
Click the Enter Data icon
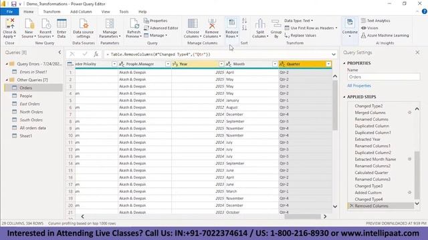coord(62,24)
